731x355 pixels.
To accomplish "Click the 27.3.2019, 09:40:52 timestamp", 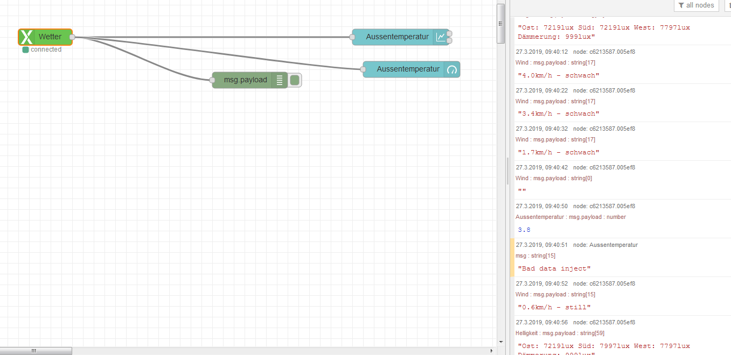I will pos(541,284).
